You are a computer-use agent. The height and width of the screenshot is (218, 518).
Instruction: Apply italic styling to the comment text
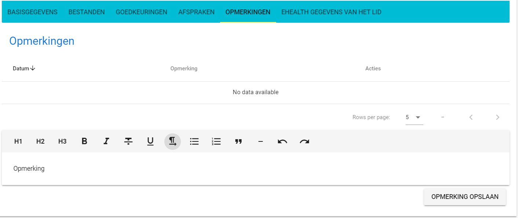point(106,141)
